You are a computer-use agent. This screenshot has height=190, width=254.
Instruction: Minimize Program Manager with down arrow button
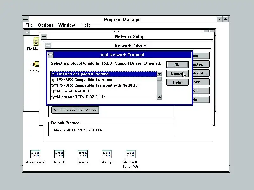pyautogui.click(x=219, y=19)
